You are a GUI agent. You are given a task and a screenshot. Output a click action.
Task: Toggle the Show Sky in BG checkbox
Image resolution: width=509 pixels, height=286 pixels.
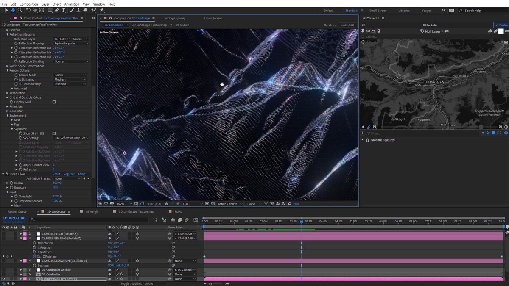pyautogui.click(x=54, y=133)
